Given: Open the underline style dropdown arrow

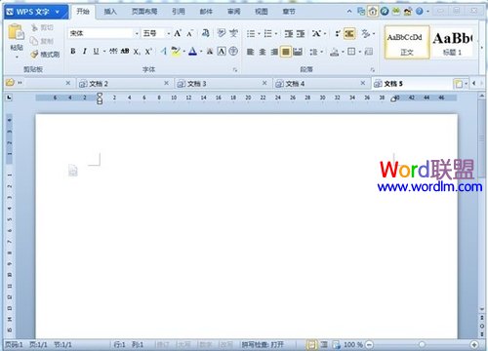Looking at the screenshot, I should [x=104, y=52].
